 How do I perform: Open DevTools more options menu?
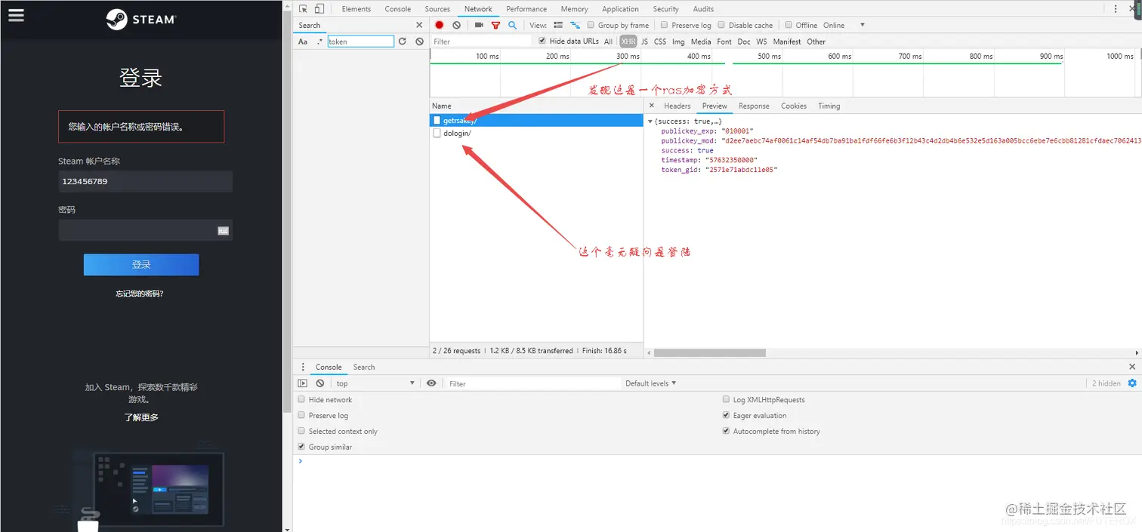(1116, 9)
